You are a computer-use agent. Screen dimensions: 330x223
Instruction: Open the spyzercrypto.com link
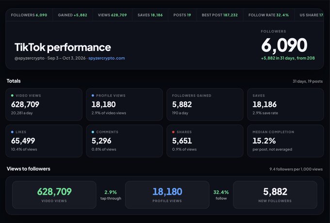coord(106,58)
